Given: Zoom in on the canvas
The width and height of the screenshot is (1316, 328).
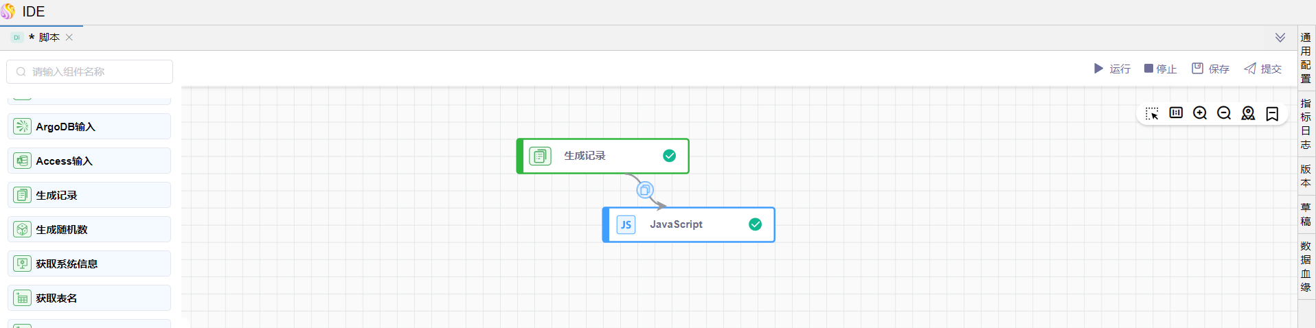Looking at the screenshot, I should 1200,113.
